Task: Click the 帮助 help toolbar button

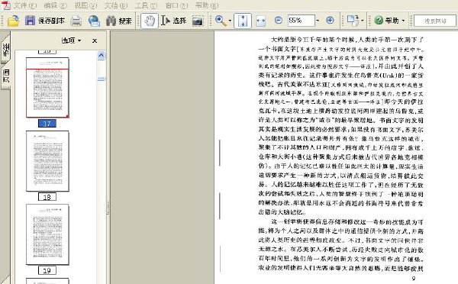Action: pyautogui.click(x=386, y=21)
